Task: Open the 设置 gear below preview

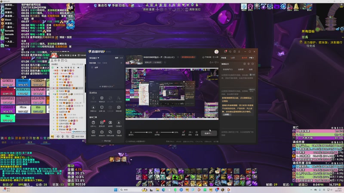Action: pos(197,133)
